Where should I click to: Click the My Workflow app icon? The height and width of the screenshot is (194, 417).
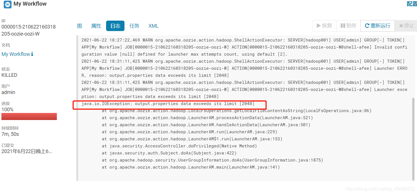point(8,5)
